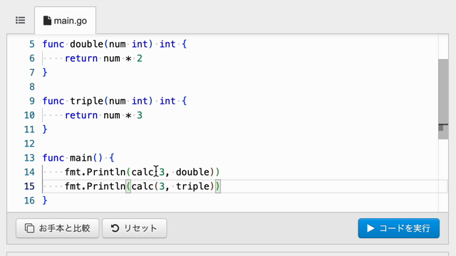Click the highlighted closing parenthesis on line 15
456x256 pixels.
218,186
